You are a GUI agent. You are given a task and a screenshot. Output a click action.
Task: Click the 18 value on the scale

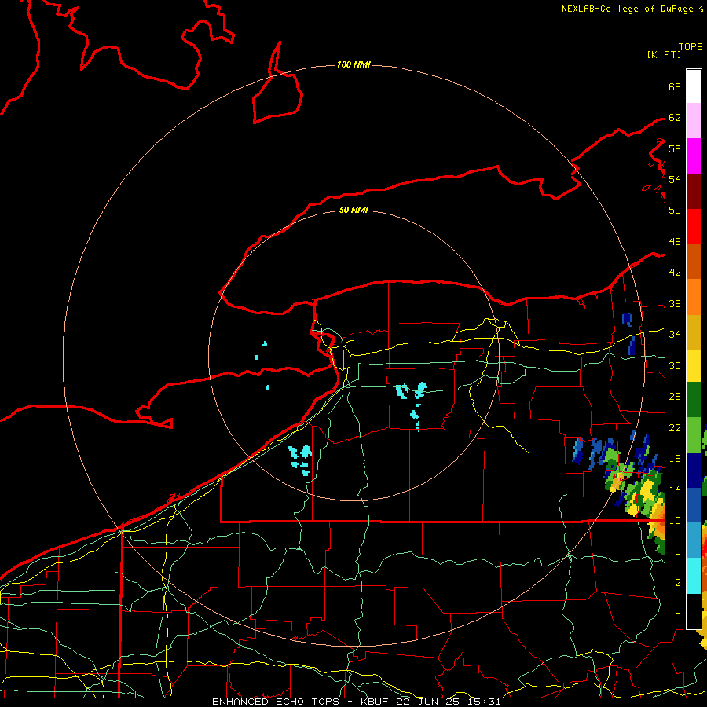coord(675,459)
